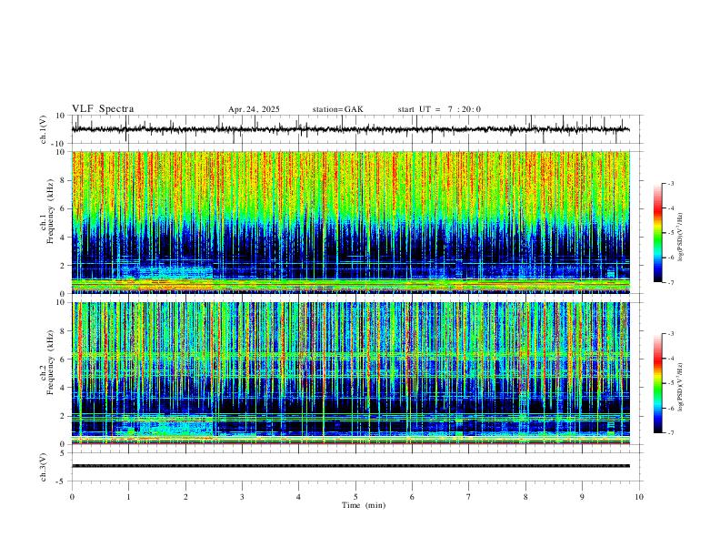720x557 pixels.
Task: Click the '8' kHz tick on ch.1 frequency axis
Action: coord(64,180)
